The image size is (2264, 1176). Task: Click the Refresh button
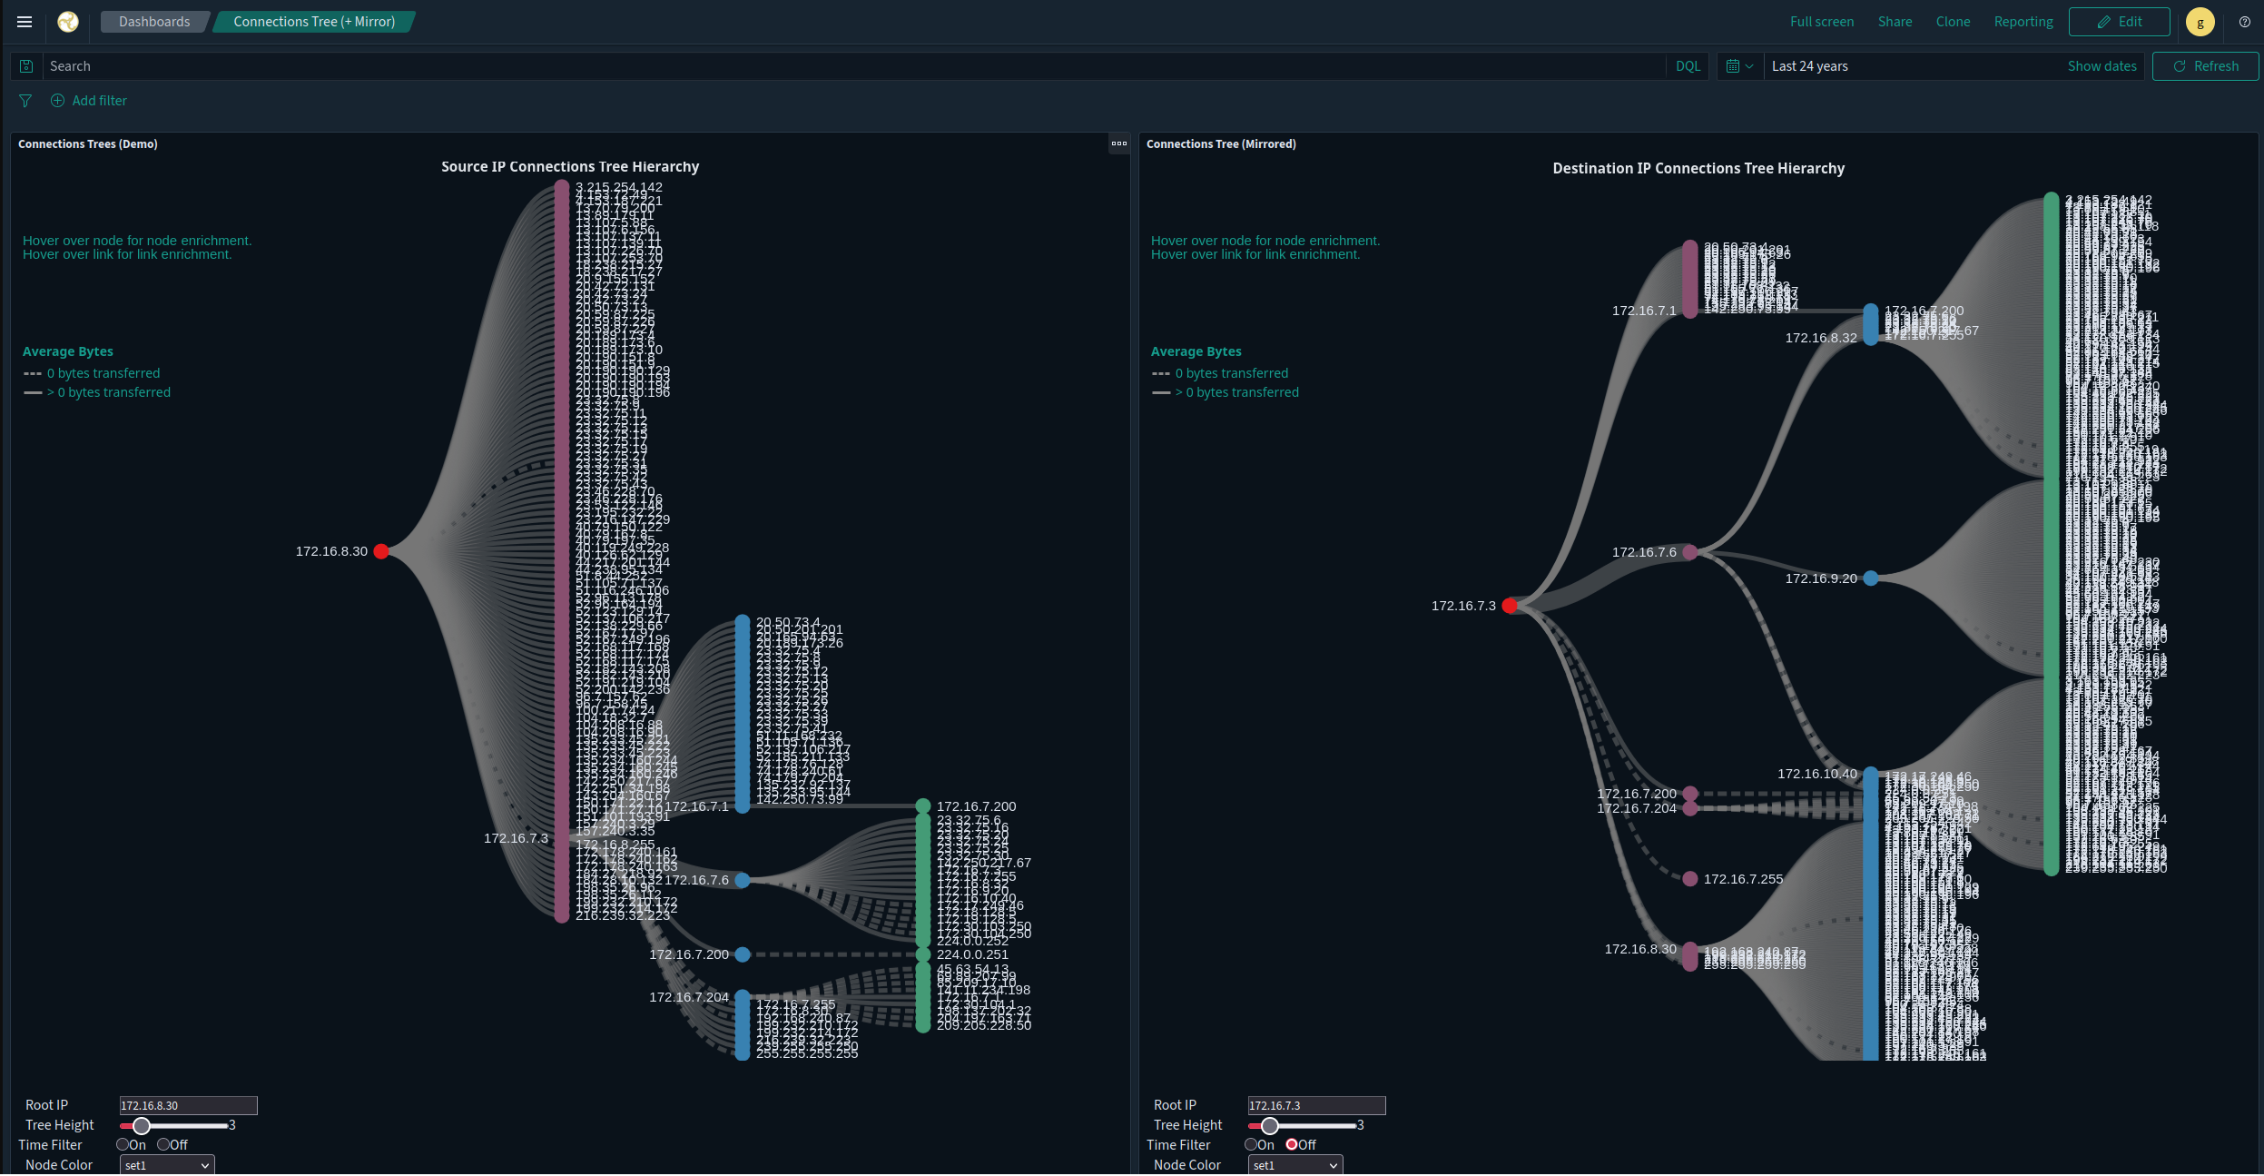(2206, 65)
